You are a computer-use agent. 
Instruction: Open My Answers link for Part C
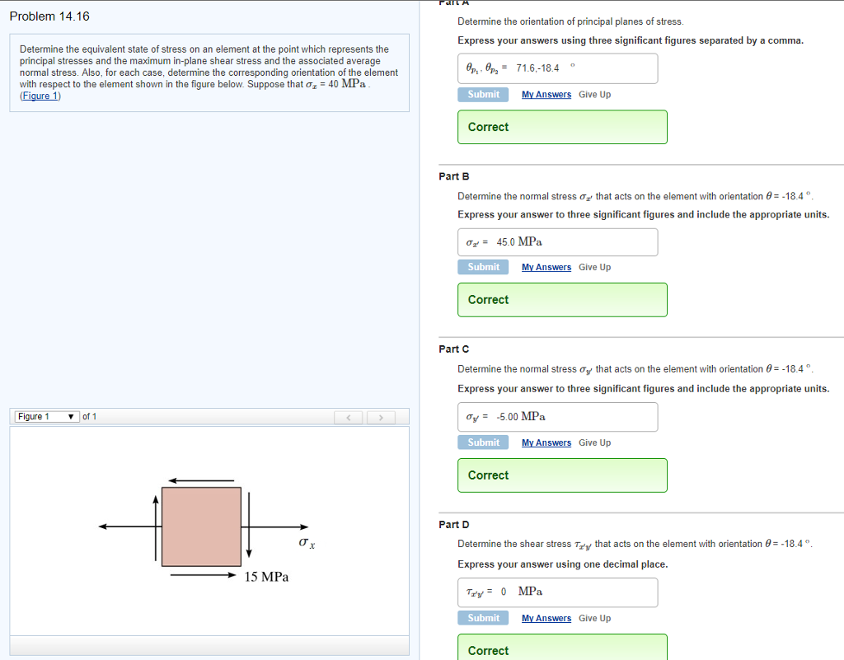click(546, 442)
